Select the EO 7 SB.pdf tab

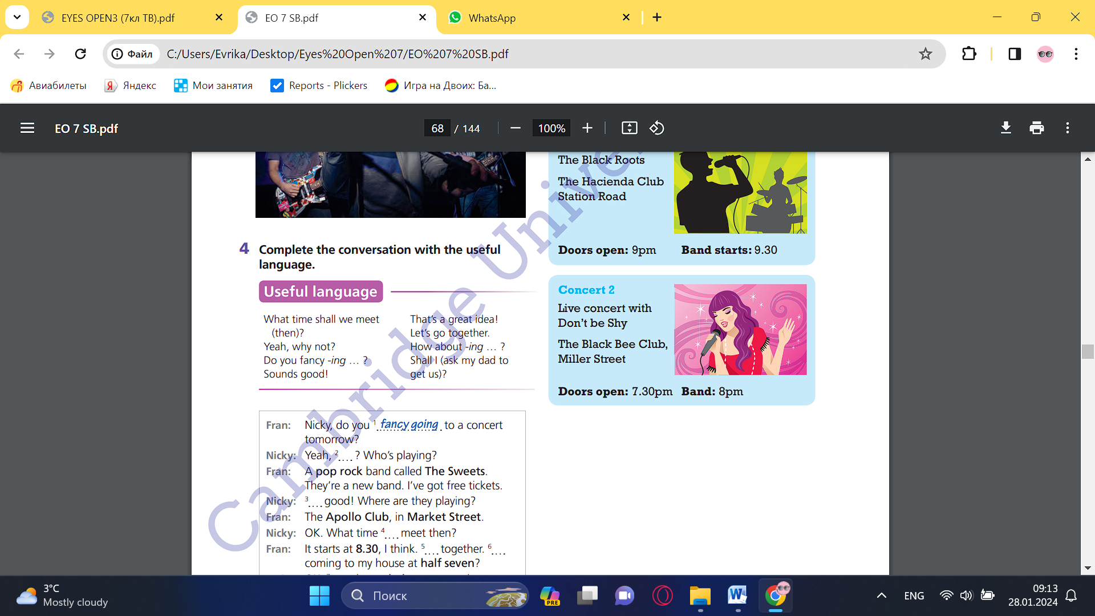point(336,18)
